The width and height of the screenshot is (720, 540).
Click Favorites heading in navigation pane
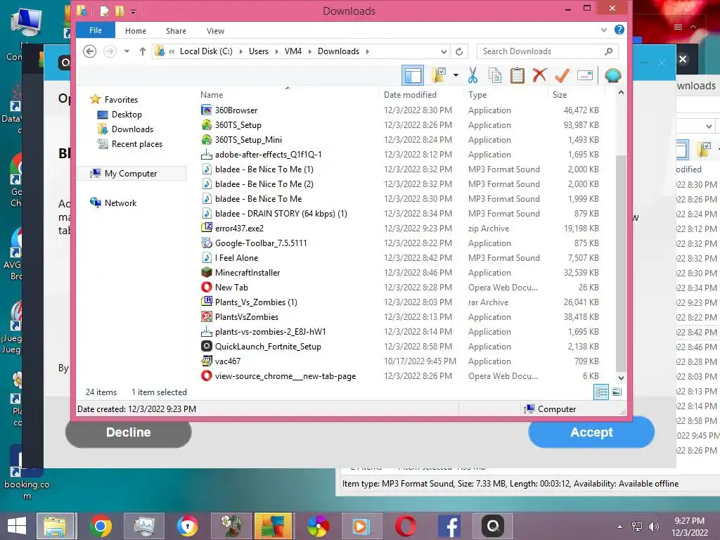pos(121,99)
